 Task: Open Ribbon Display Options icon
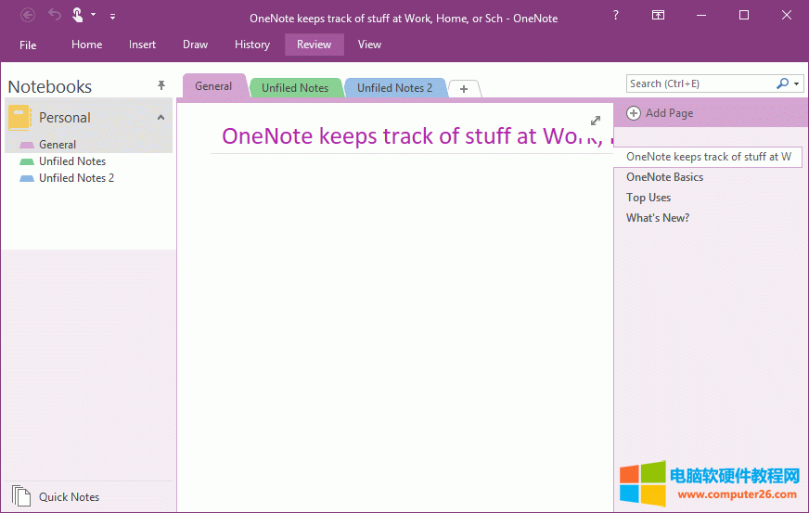[x=658, y=15]
